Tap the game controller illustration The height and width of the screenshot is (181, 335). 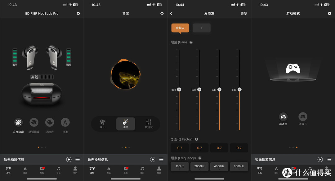click(x=293, y=69)
